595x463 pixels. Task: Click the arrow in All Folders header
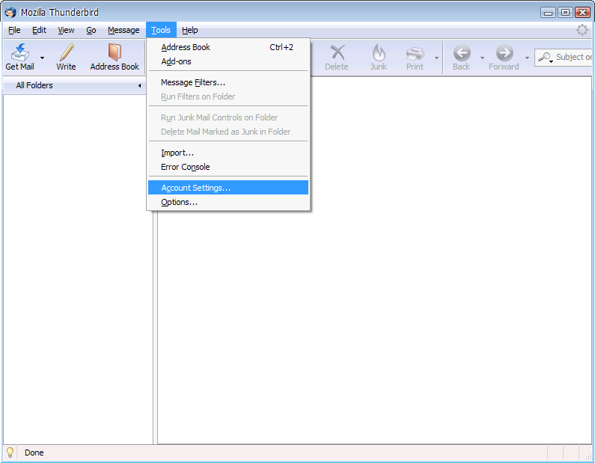139,86
